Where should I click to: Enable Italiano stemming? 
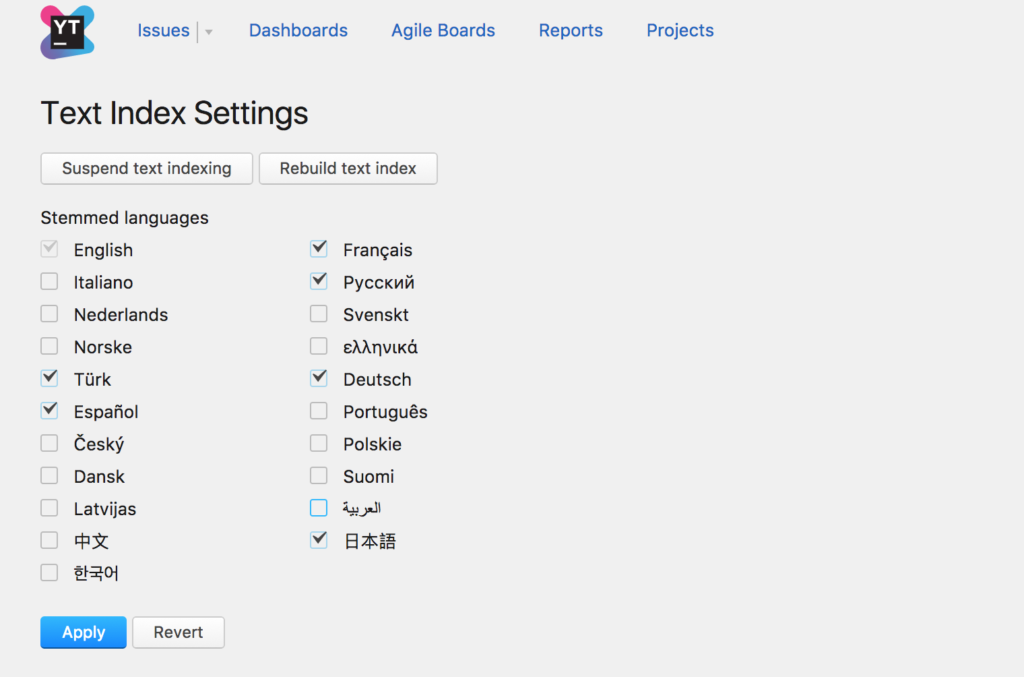[49, 281]
